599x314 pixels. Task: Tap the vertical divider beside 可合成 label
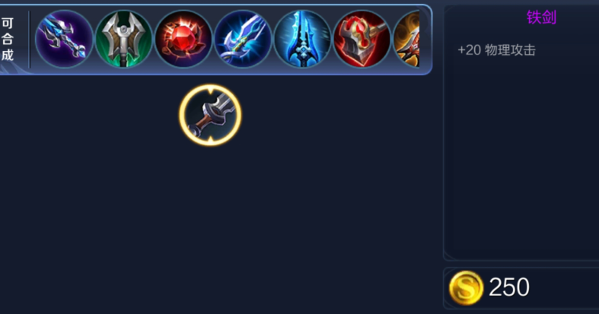tap(29, 40)
